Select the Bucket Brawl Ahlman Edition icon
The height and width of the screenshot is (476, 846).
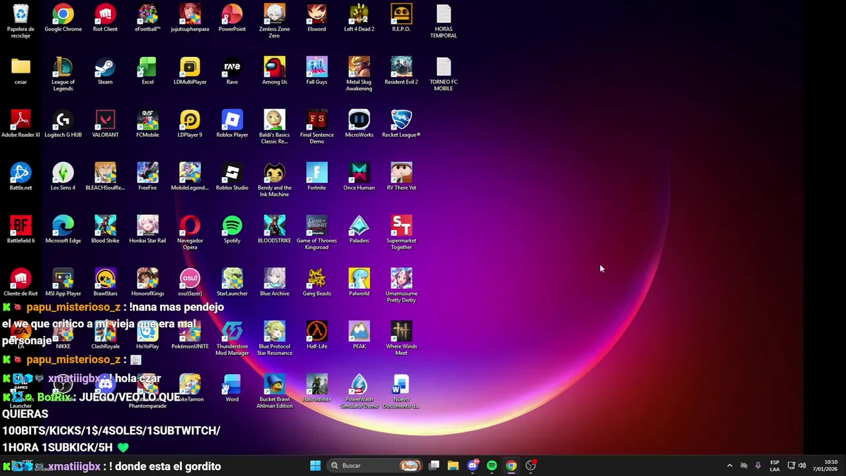274,391
